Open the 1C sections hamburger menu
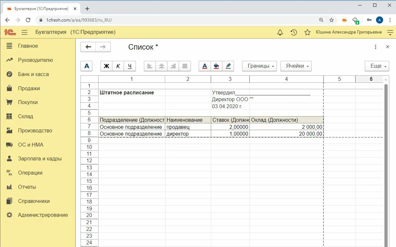Viewport: 396px width, 247px height. [x=24, y=32]
